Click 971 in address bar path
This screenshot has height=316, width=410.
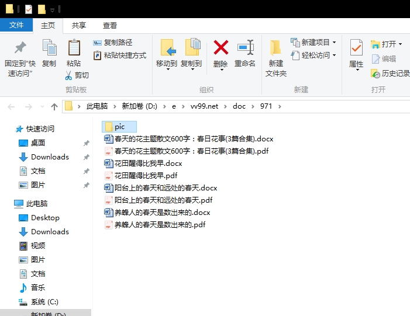pos(266,106)
